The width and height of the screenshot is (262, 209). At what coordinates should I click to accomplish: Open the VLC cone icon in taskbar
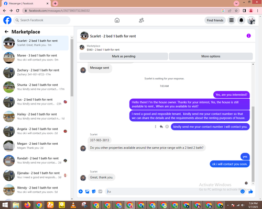[x=73, y=205]
